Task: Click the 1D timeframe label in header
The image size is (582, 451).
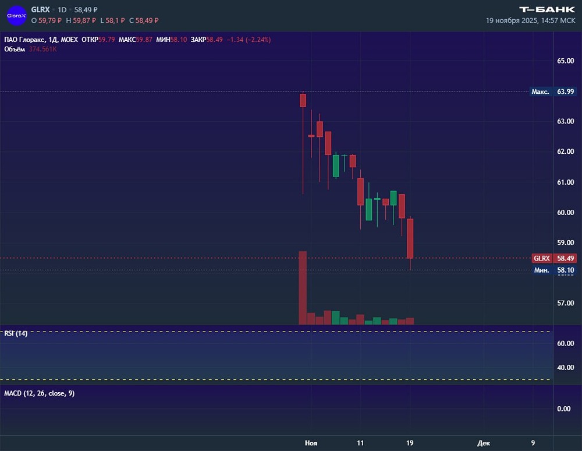Action: tap(62, 10)
